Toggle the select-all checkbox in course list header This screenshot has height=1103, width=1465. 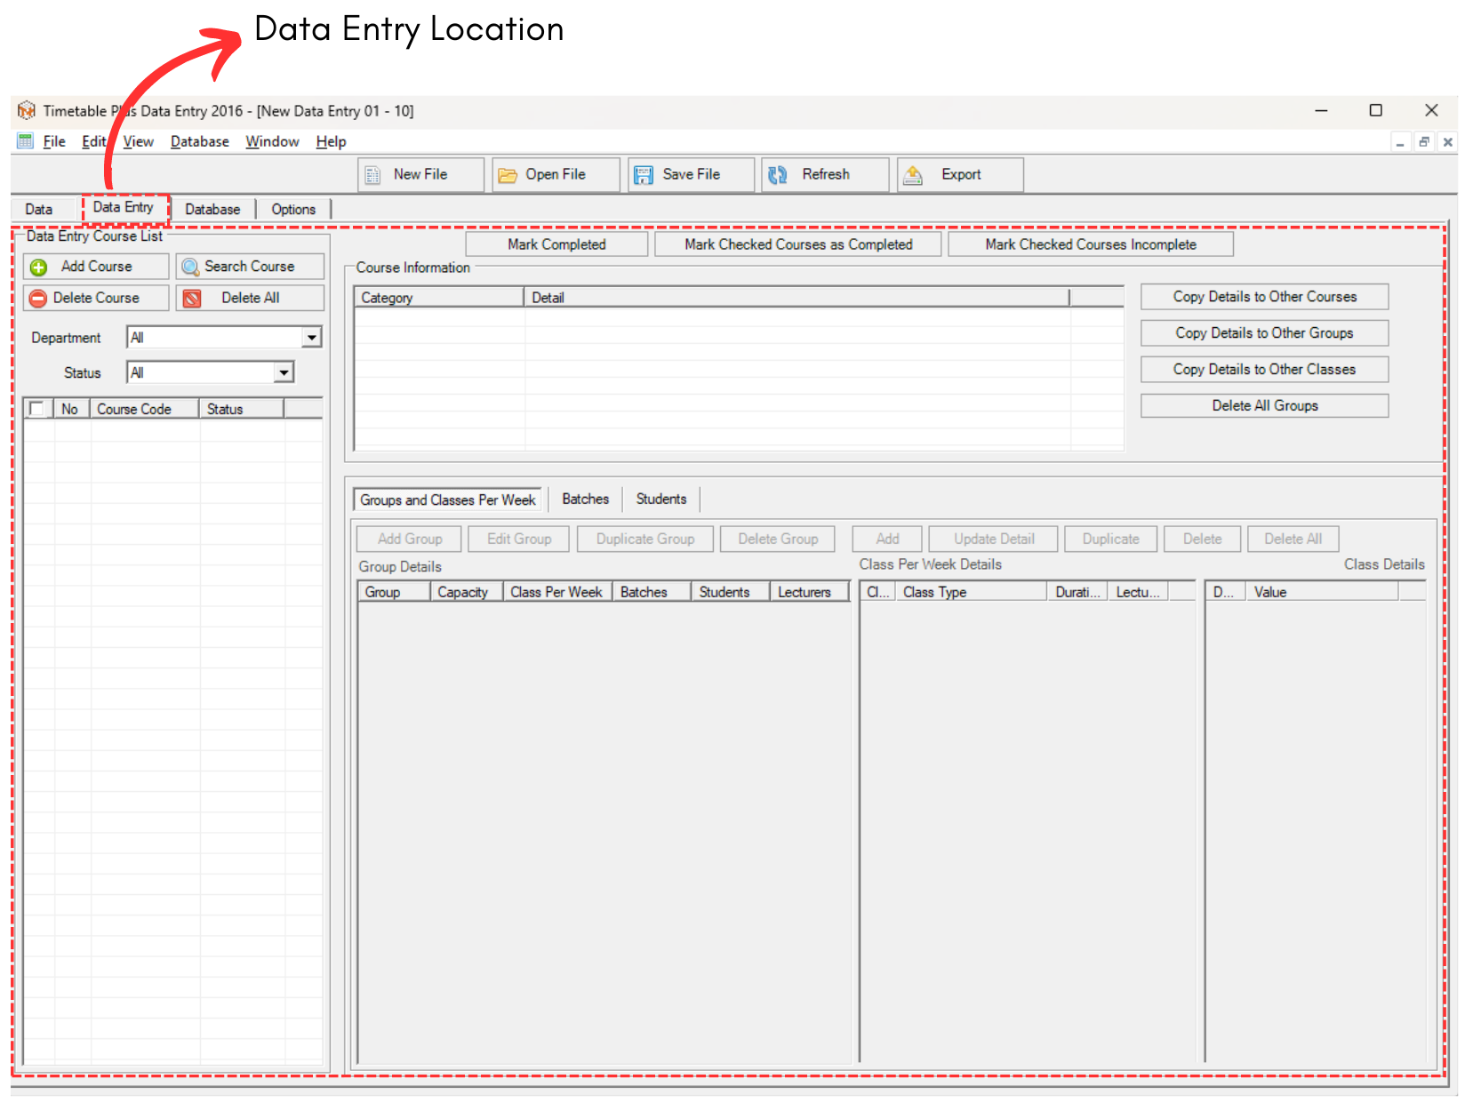coord(36,409)
